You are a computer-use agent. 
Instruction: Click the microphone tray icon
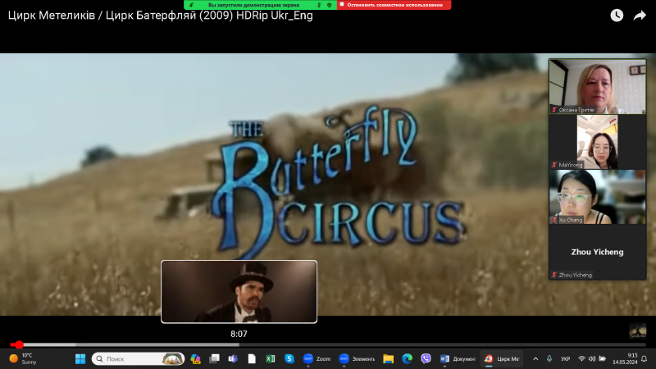pos(549,359)
